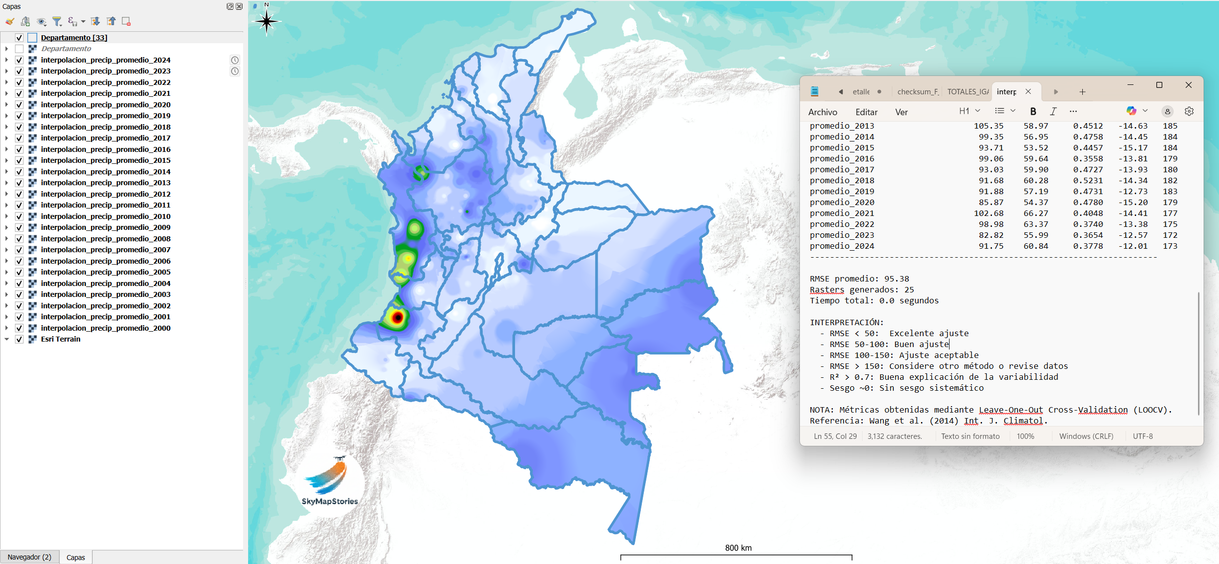
Task: Hide interpolacion_precip_promedio_2020 layer
Action: 19,105
